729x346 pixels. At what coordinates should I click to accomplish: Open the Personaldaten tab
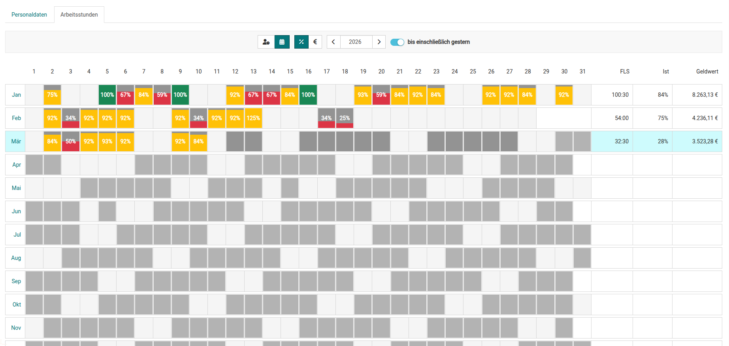point(29,15)
